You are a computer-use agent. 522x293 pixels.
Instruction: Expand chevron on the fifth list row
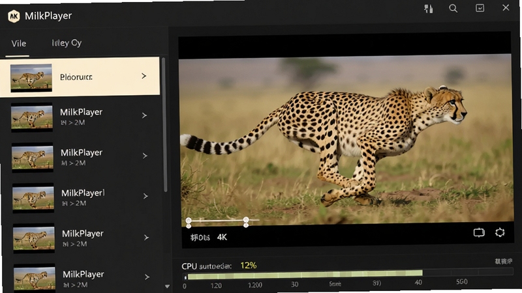[x=146, y=237]
